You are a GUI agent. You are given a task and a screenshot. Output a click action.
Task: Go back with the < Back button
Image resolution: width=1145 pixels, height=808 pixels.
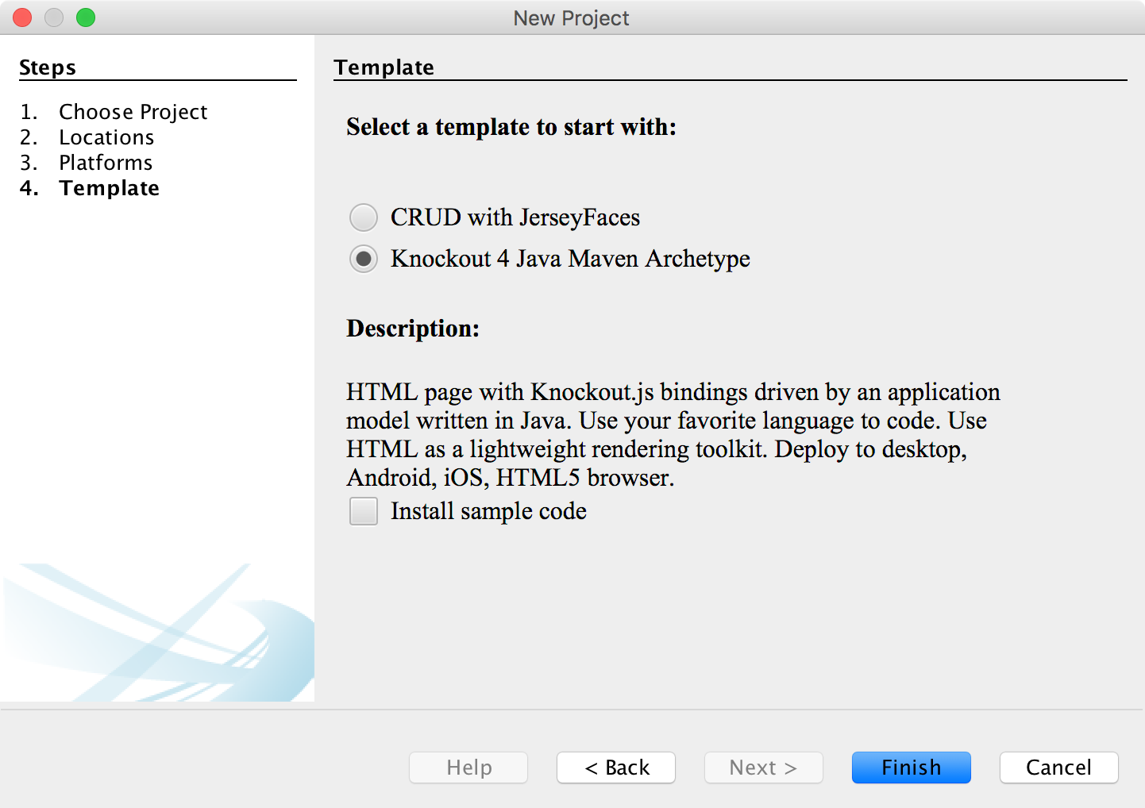point(616,768)
